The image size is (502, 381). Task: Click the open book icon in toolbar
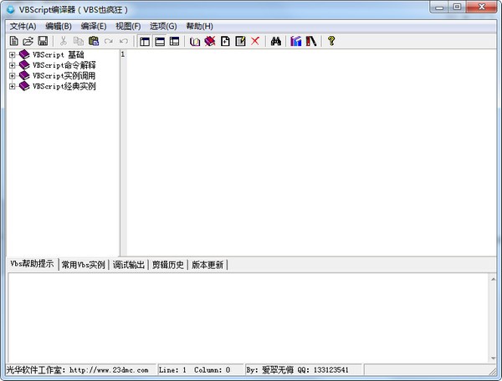195,41
